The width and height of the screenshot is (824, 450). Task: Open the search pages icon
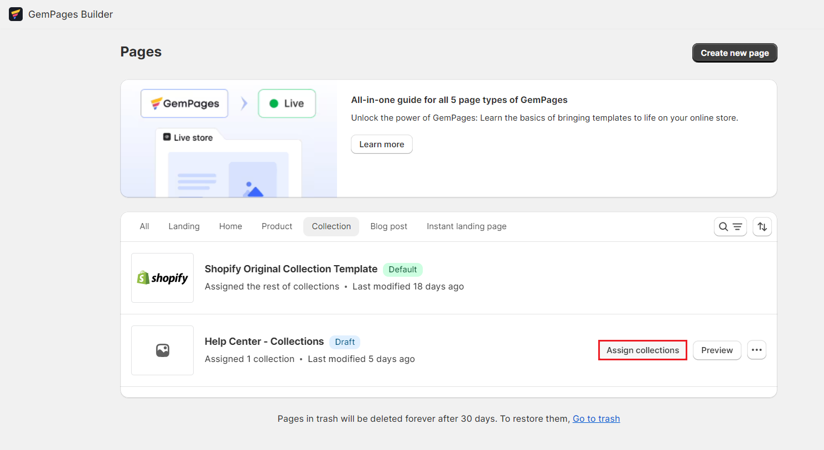(723, 226)
